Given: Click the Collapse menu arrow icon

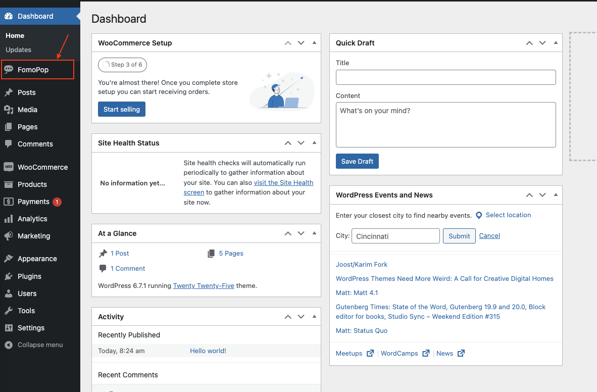Looking at the screenshot, I should pyautogui.click(x=9, y=345).
